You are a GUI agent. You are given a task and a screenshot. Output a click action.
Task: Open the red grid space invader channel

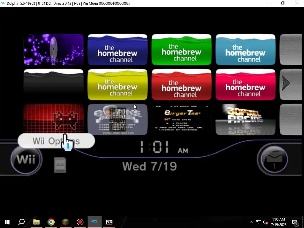[x=53, y=119]
